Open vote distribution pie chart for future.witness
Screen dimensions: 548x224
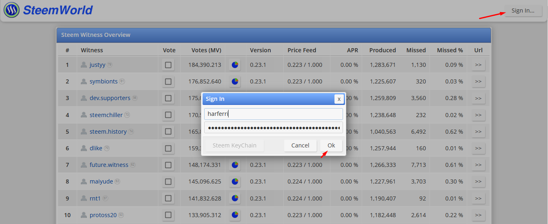tap(235, 165)
